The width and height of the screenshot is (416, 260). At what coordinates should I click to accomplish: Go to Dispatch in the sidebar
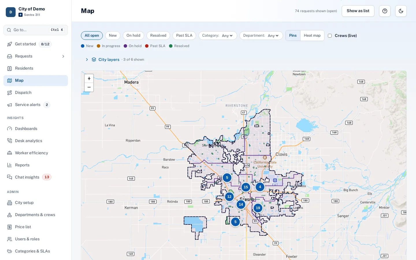pyautogui.click(x=36, y=93)
